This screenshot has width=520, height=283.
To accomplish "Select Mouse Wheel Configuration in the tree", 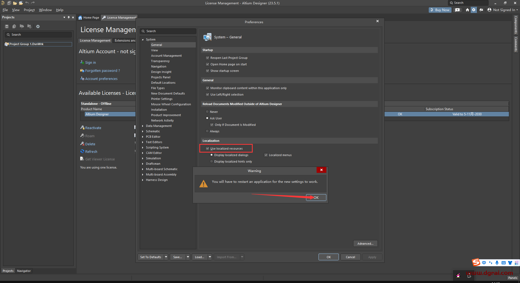I will [x=171, y=104].
